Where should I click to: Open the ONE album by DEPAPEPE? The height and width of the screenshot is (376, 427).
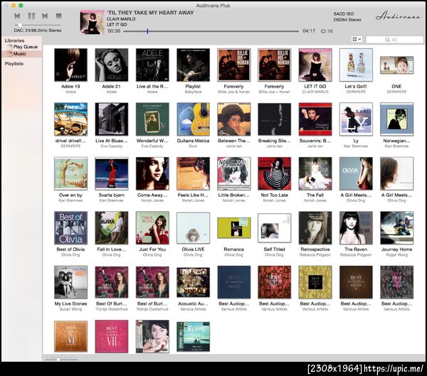point(397,65)
